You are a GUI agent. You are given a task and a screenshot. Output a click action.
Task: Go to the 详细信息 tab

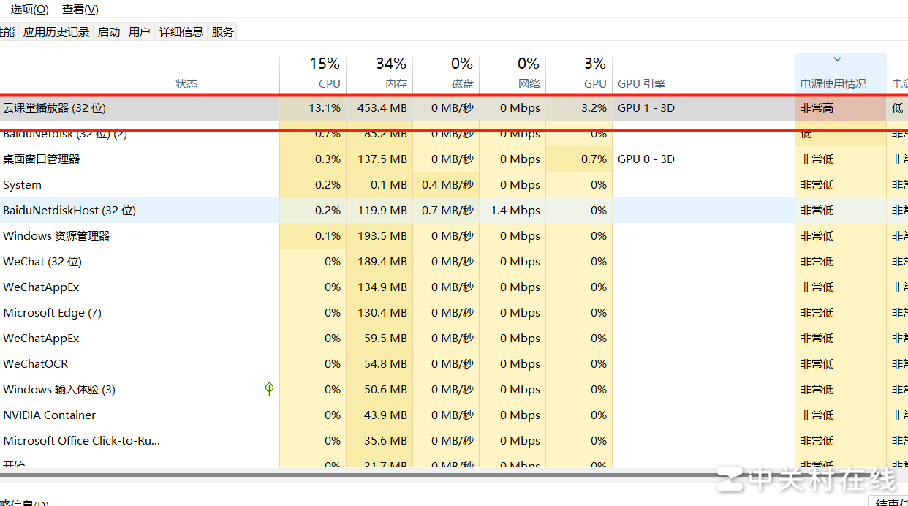181,31
